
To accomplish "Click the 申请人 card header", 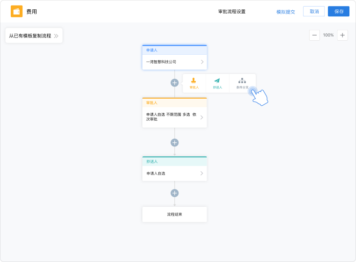I will 175,50.
